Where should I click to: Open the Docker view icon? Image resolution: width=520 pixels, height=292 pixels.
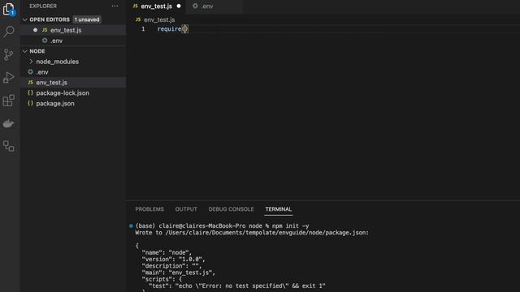click(x=9, y=123)
